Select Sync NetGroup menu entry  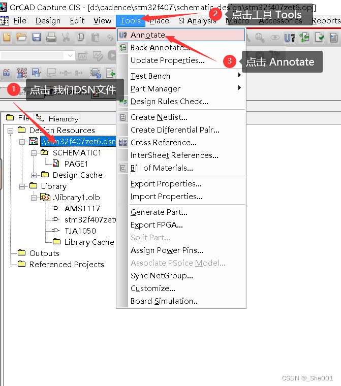(x=181, y=275)
